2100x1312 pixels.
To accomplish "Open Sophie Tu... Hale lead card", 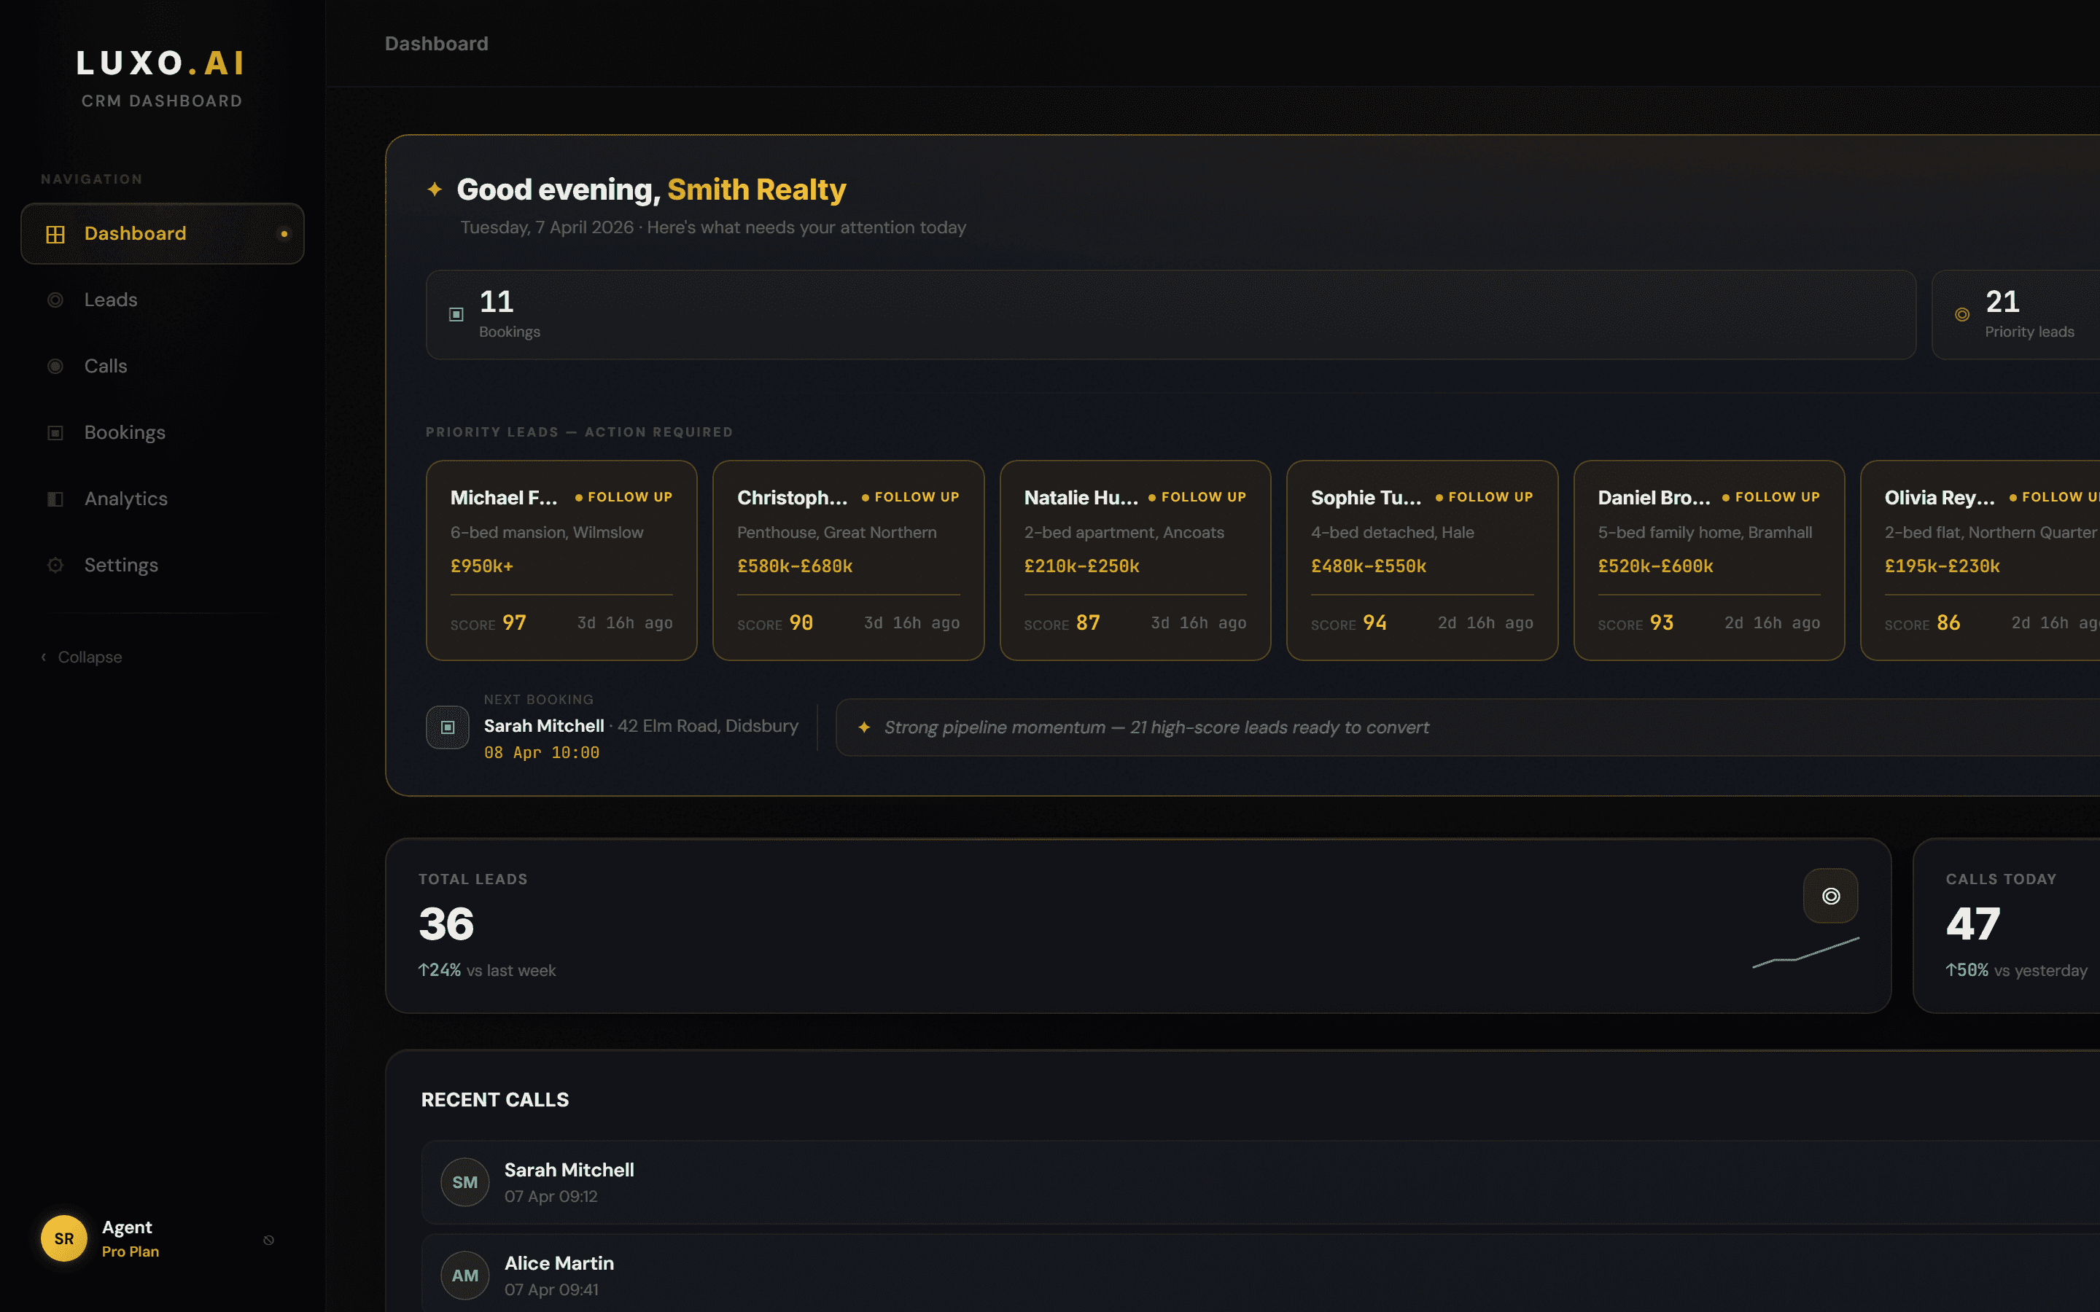I will 1423,561.
